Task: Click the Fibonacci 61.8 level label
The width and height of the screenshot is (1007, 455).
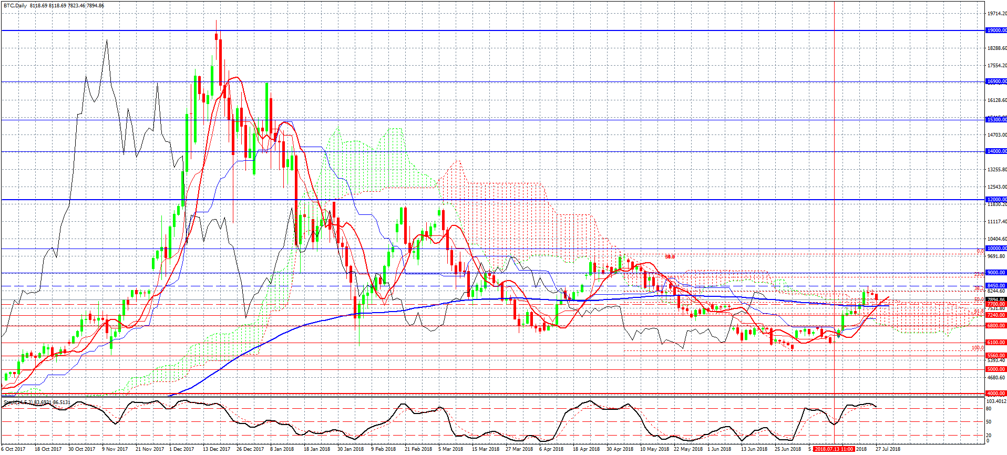Action: 979,311
